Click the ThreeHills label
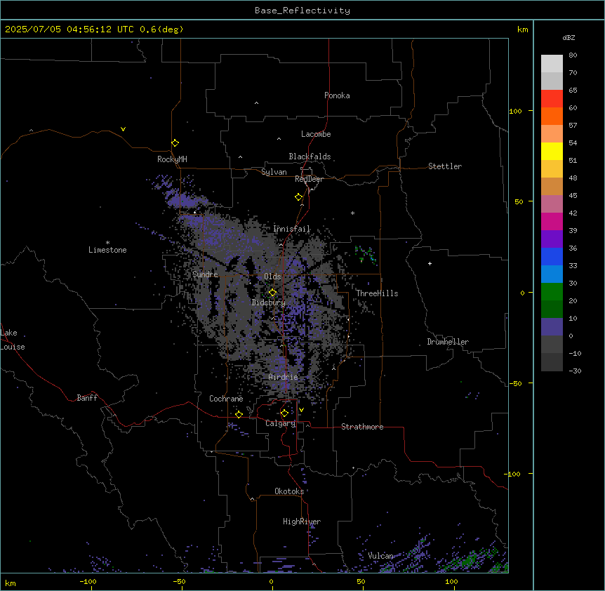This screenshot has width=605, height=591. [x=377, y=293]
